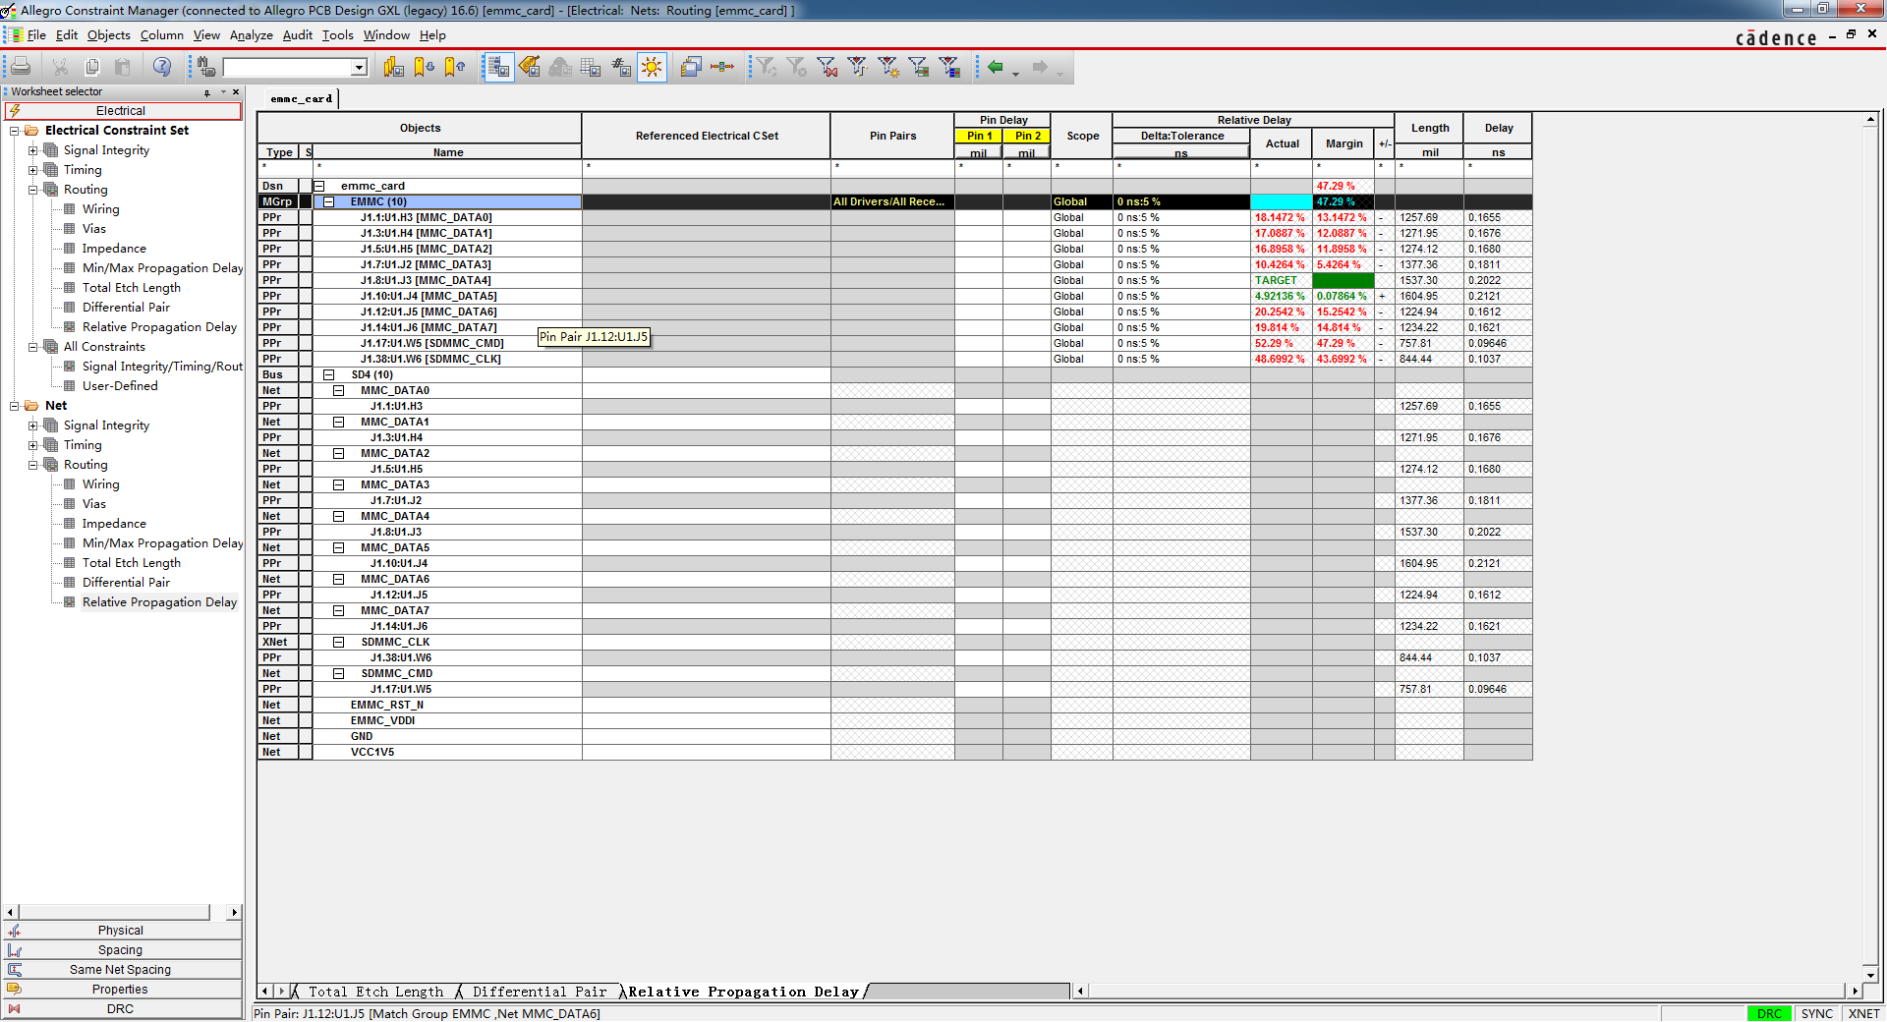Click the Properties domain icon
The image size is (1887, 1022).
(x=14, y=990)
